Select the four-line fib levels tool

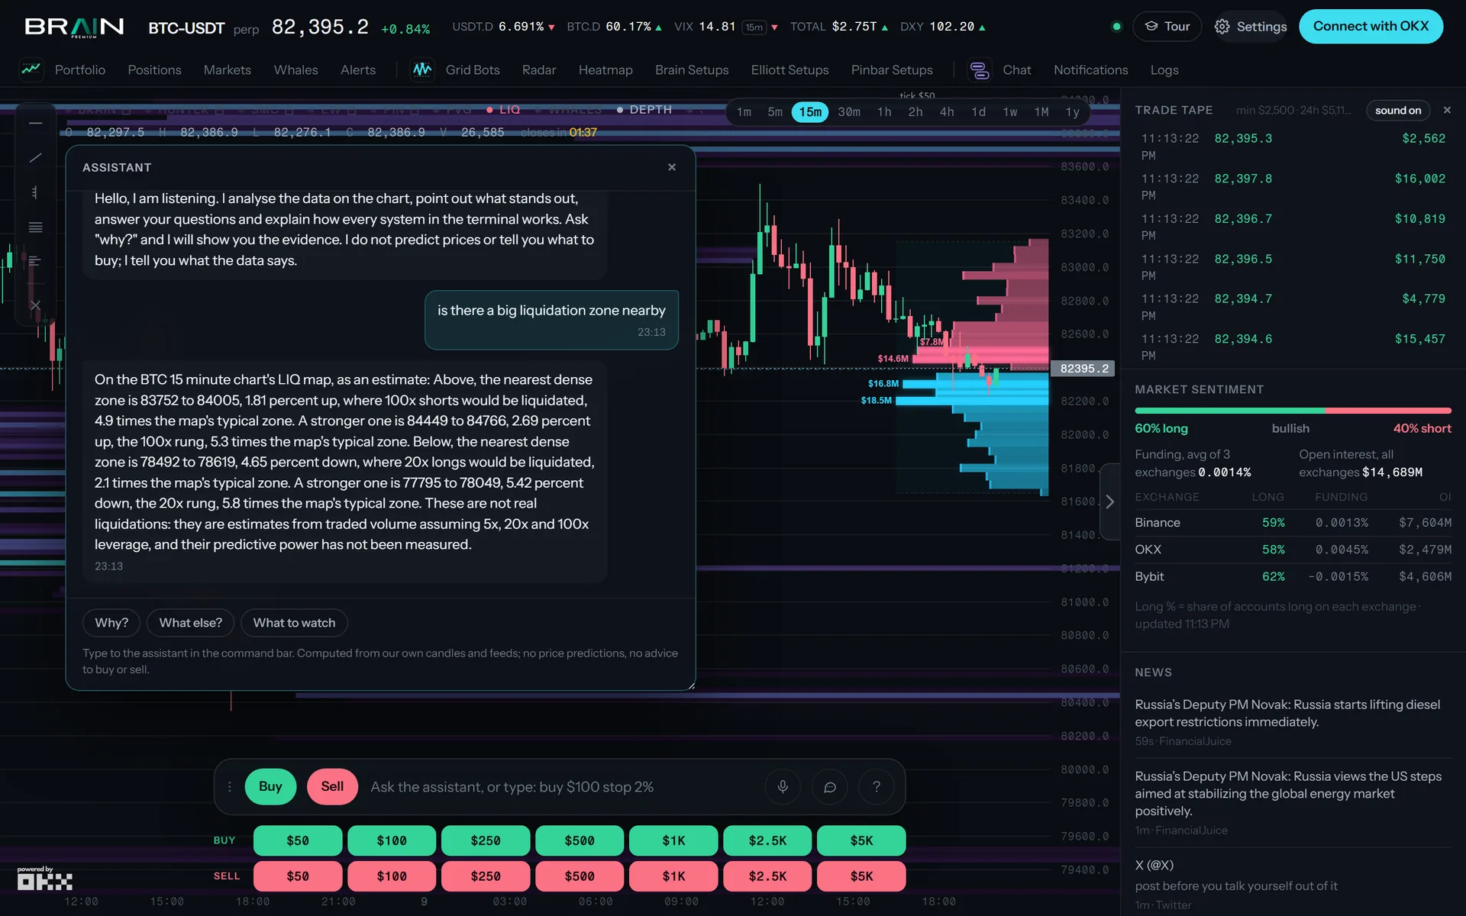35,227
